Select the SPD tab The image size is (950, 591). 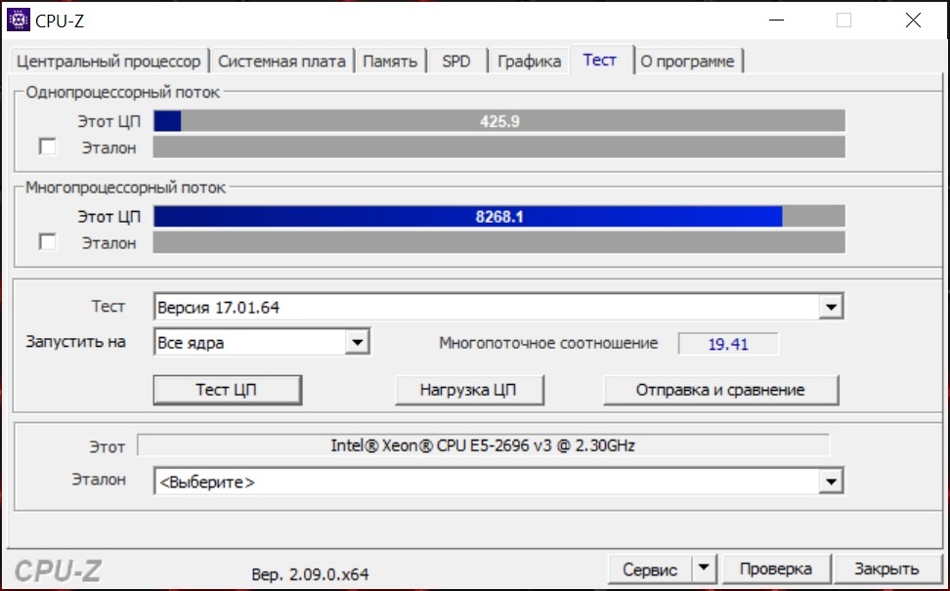point(456,62)
